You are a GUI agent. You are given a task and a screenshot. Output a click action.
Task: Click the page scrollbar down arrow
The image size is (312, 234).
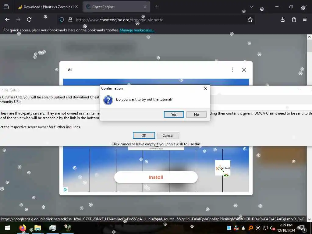tap(309, 219)
